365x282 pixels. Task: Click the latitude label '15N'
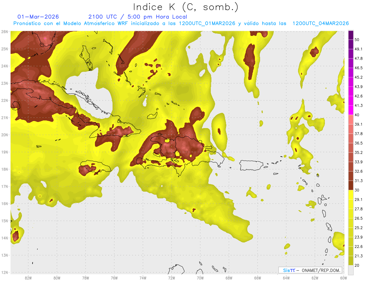click(5, 221)
